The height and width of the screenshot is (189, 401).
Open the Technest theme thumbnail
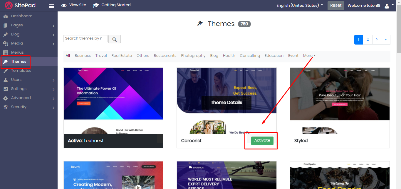point(113,101)
